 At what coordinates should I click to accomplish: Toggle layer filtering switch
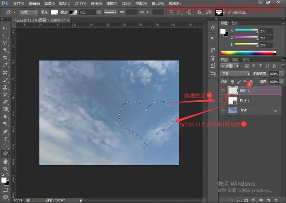pos(283,66)
